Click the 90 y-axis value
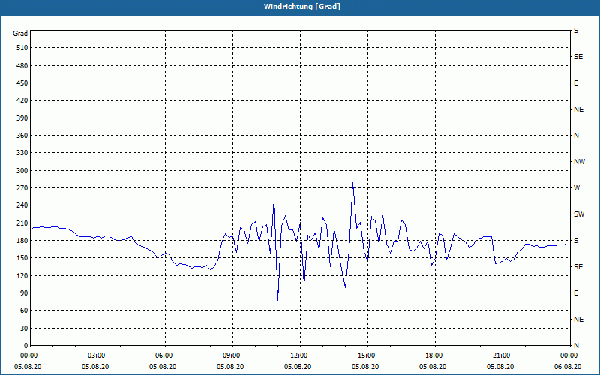Viewport: 600px width, 375px height. coord(24,293)
